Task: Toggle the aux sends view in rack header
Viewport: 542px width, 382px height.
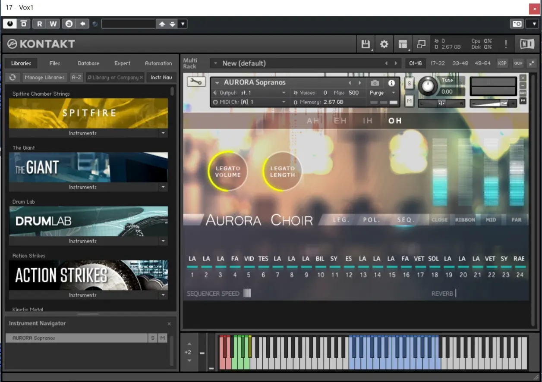Action: [x=518, y=63]
